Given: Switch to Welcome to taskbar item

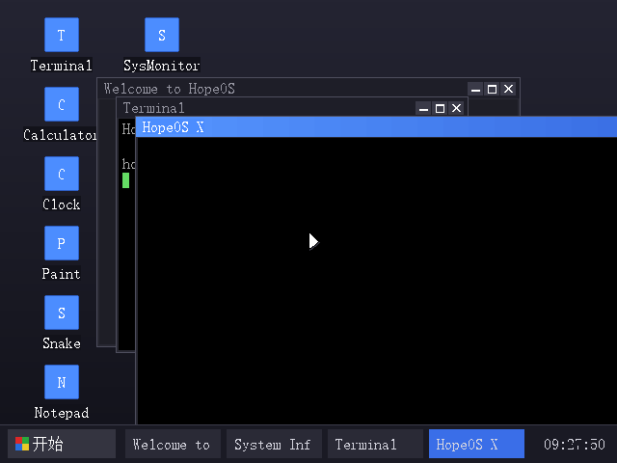Looking at the screenshot, I should (x=173, y=444).
